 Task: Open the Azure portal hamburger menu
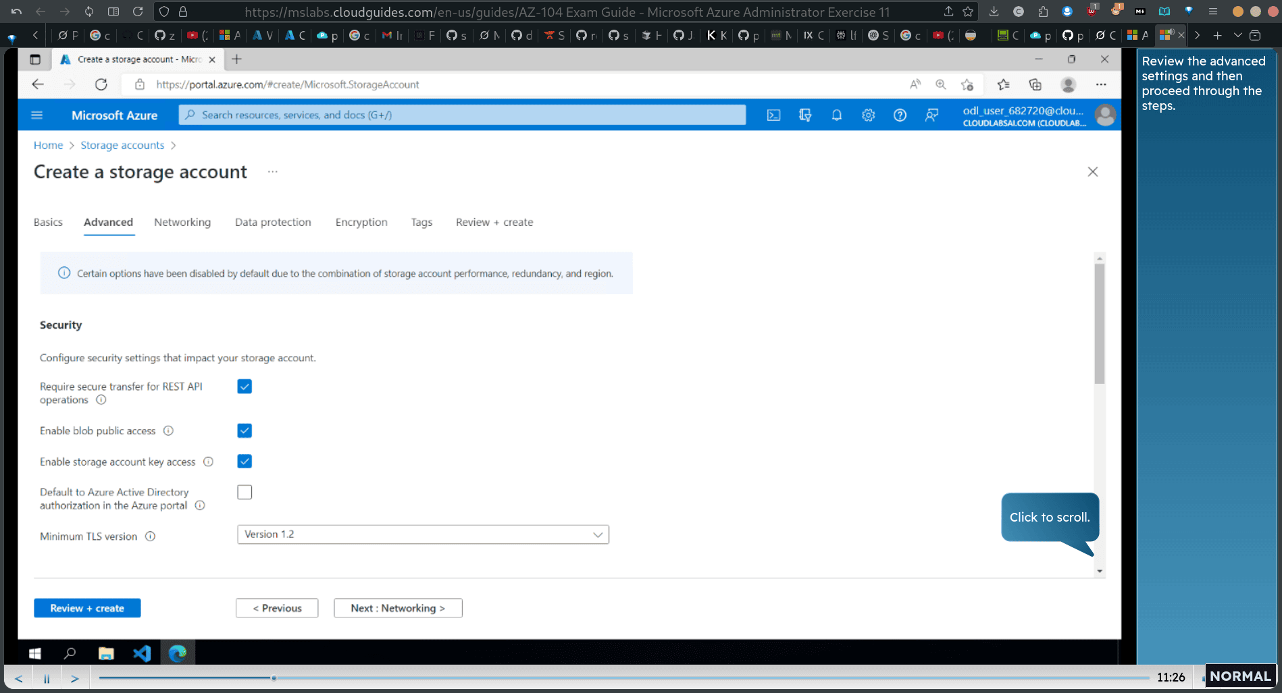(37, 115)
